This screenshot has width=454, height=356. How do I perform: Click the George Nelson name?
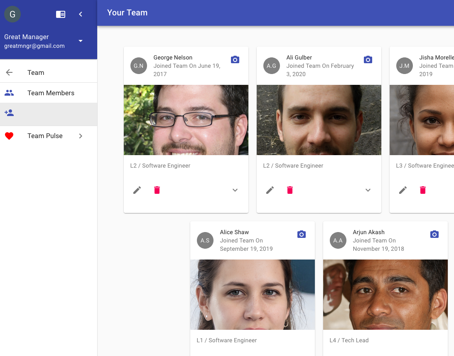click(x=173, y=57)
